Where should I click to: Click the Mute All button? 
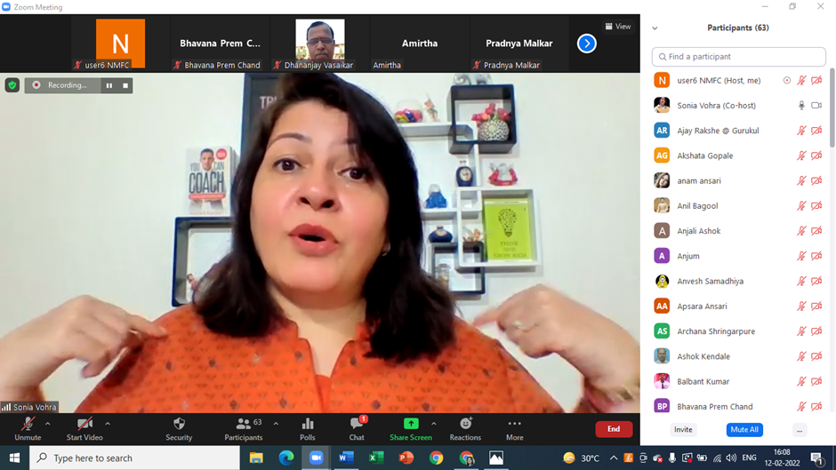[744, 429]
